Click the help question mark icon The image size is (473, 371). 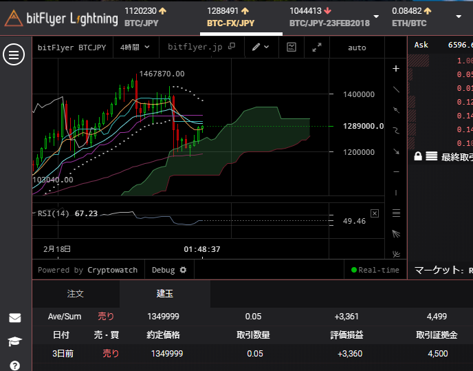[x=14, y=365]
